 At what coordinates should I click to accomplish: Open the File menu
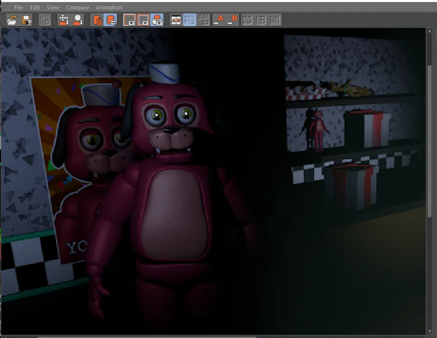click(x=18, y=7)
